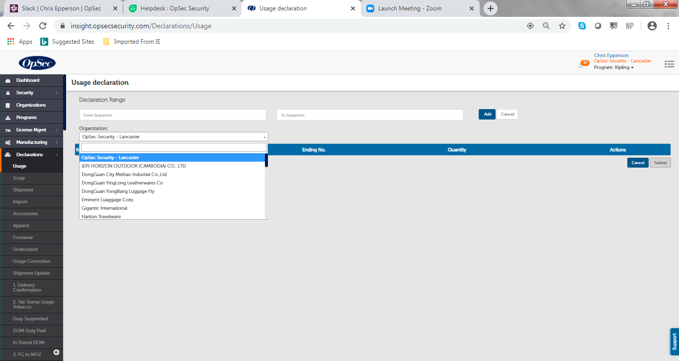Select DongGuan YongBang Luggage Fty
Image resolution: width=679 pixels, height=361 pixels.
(x=172, y=191)
